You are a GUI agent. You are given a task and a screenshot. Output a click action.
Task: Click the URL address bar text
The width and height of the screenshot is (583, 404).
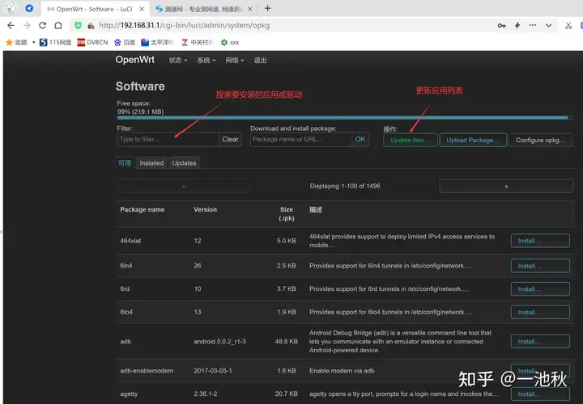click(x=185, y=25)
